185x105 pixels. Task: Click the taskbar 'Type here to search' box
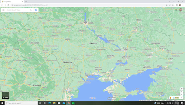coord(21,103)
